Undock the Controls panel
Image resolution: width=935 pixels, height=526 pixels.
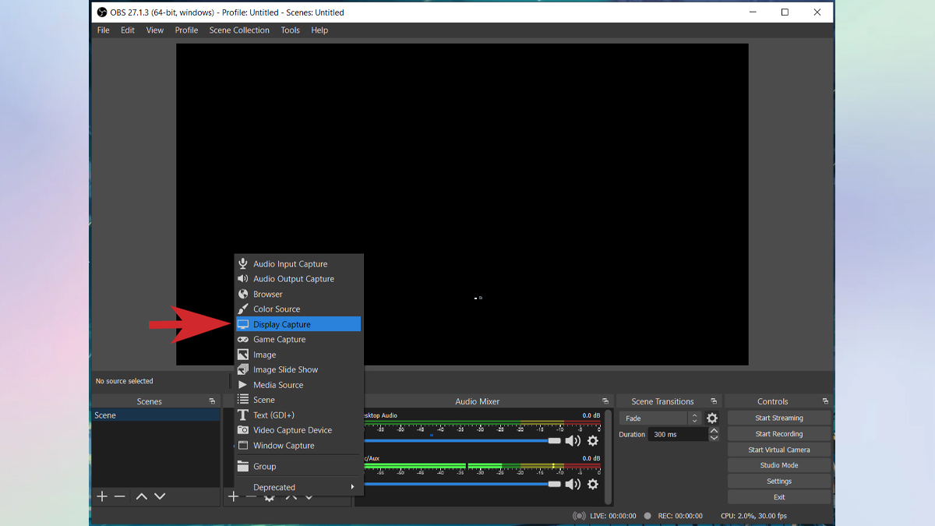click(825, 401)
